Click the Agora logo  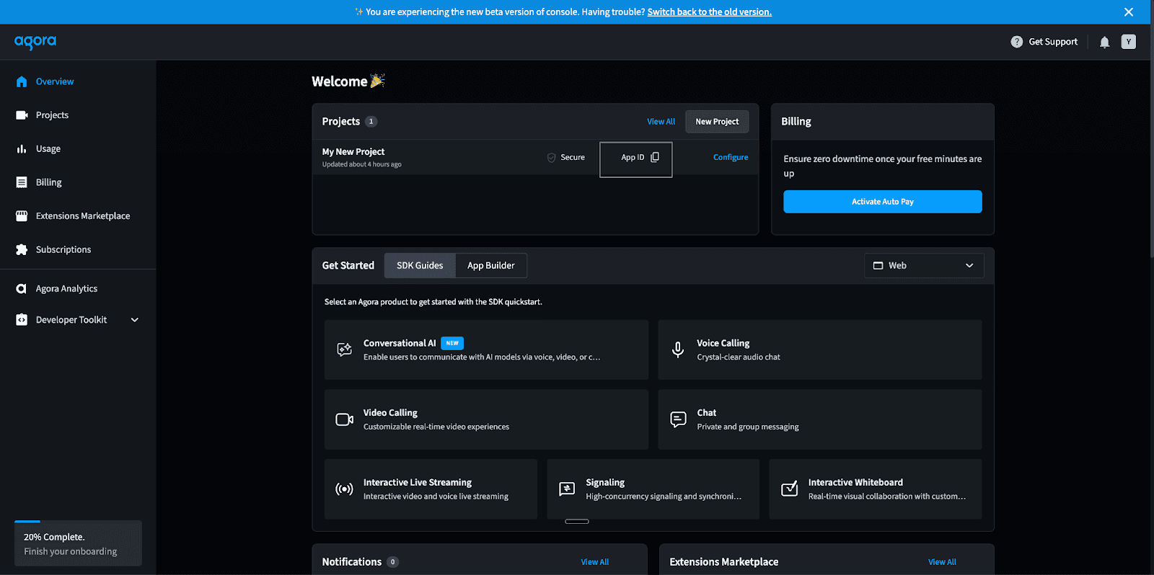click(35, 42)
